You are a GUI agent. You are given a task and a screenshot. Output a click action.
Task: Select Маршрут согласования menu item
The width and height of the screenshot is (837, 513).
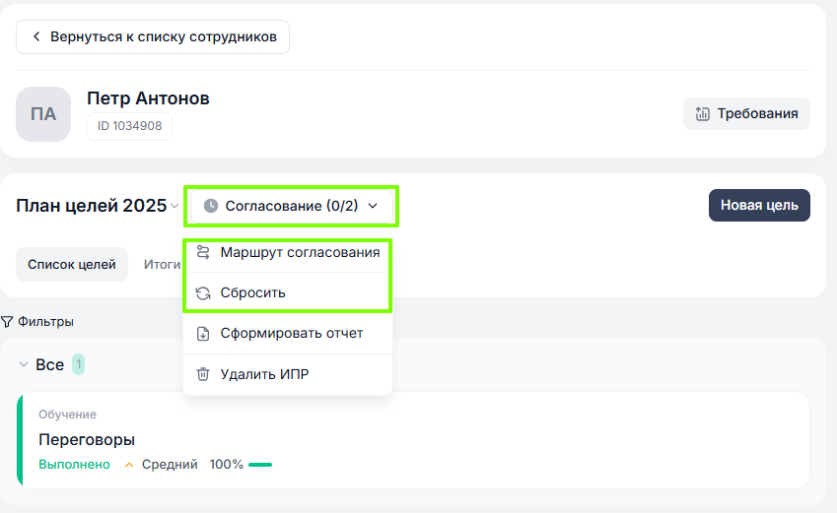point(299,252)
